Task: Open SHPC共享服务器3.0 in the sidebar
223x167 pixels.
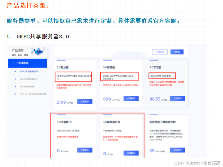Action: point(29,71)
